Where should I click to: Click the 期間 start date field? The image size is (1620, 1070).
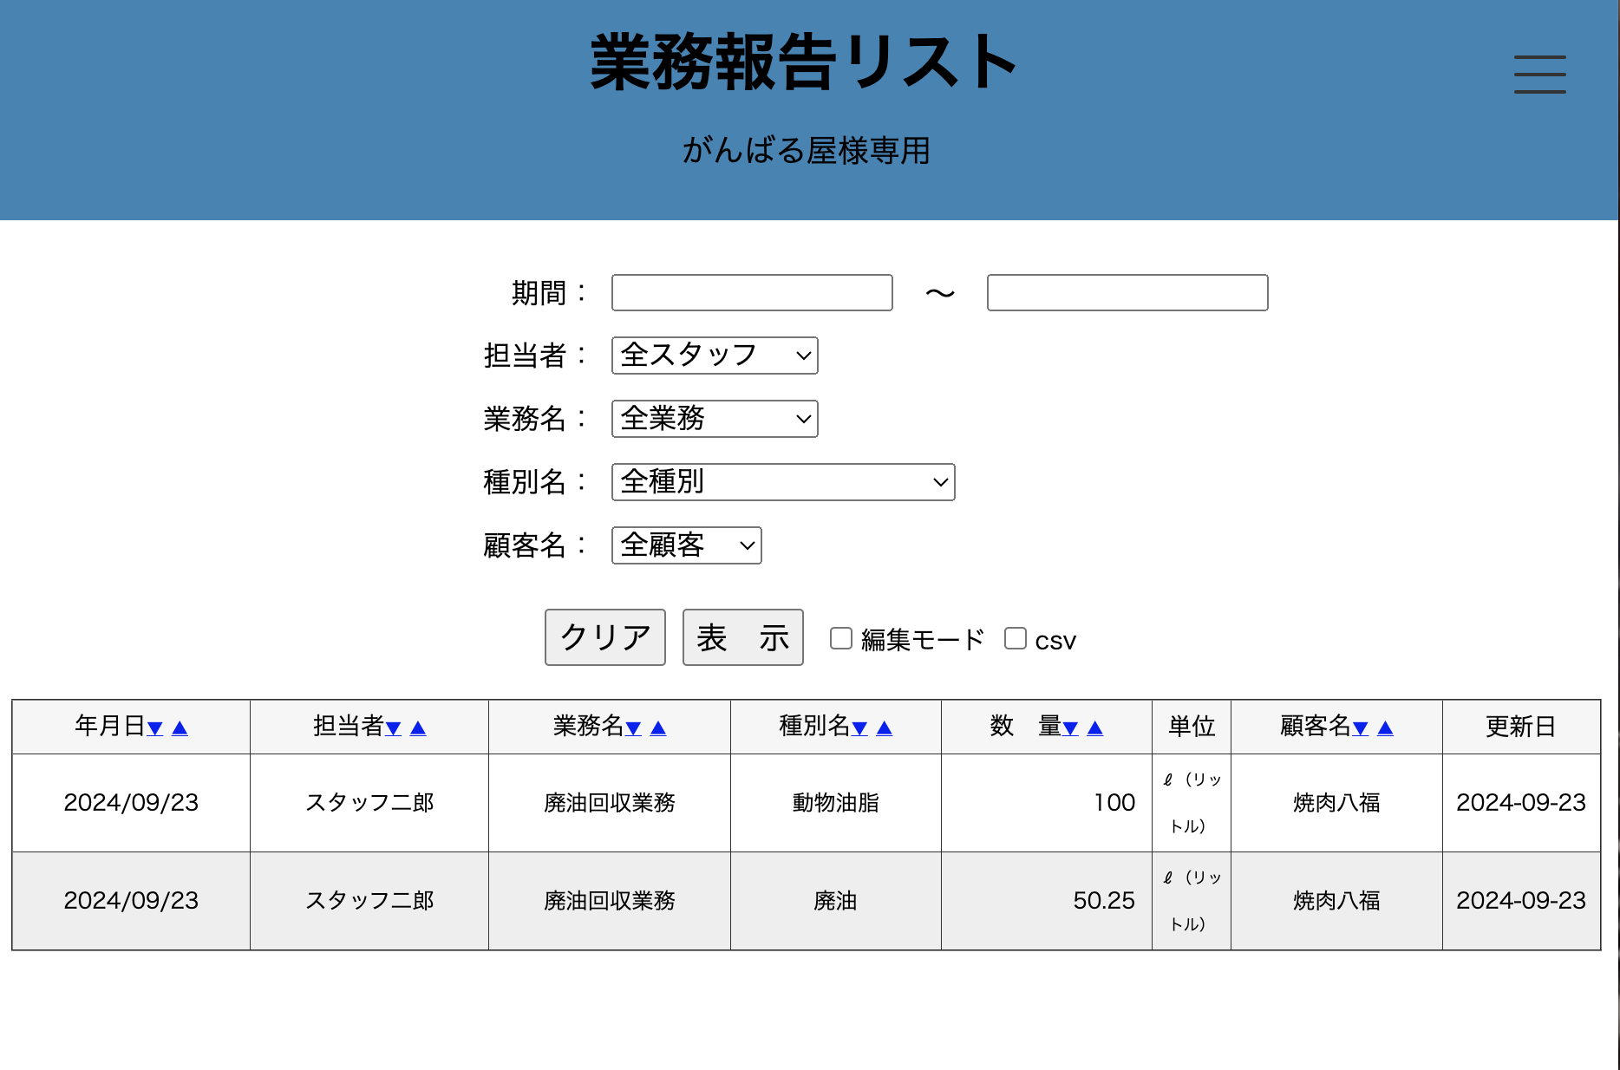[x=752, y=293]
